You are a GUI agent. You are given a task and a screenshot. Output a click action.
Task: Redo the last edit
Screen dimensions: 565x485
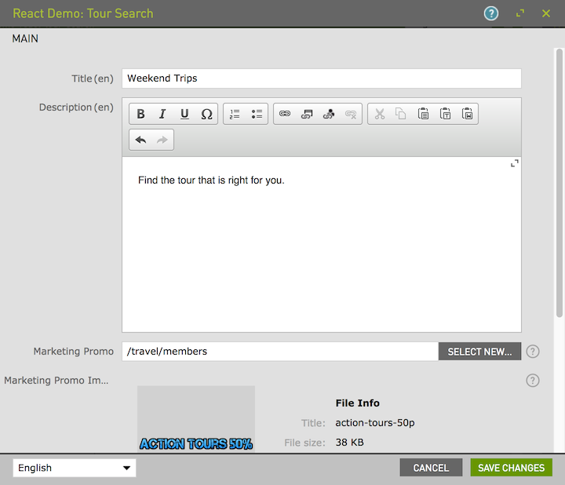[x=162, y=140]
